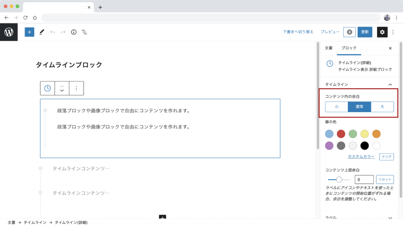The width and height of the screenshot is (403, 226).
Task: Click the 更新 update button
Action: pyautogui.click(x=365, y=32)
